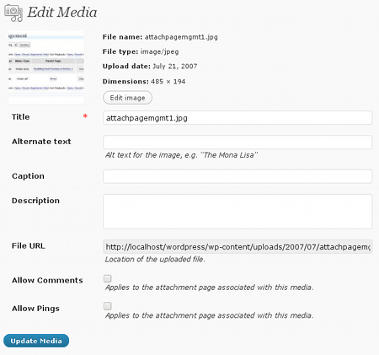Click the Description label
379x355 pixels.
point(35,201)
